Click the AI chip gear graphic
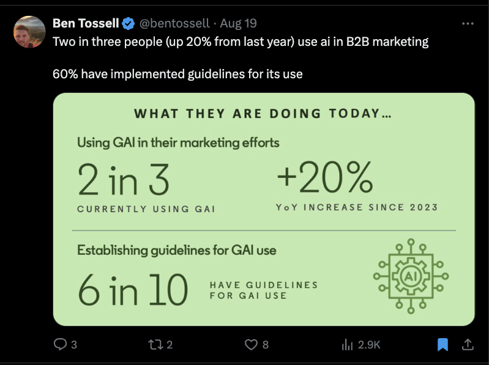Viewport: 489px width, 365px height. (411, 276)
